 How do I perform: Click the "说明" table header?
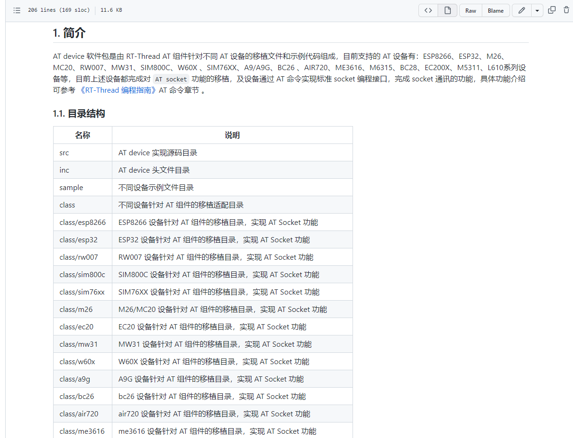pyautogui.click(x=232, y=135)
